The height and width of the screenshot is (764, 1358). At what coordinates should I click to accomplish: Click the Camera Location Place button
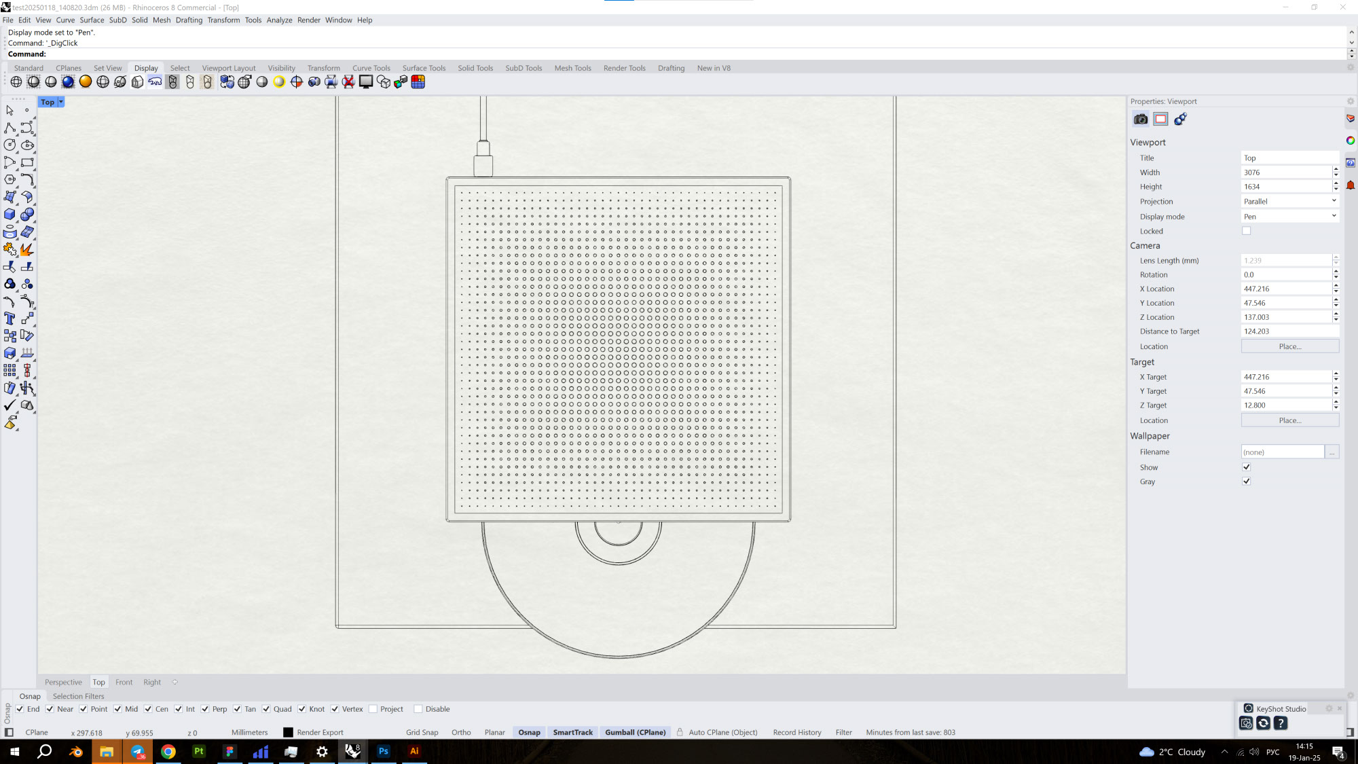pos(1289,346)
